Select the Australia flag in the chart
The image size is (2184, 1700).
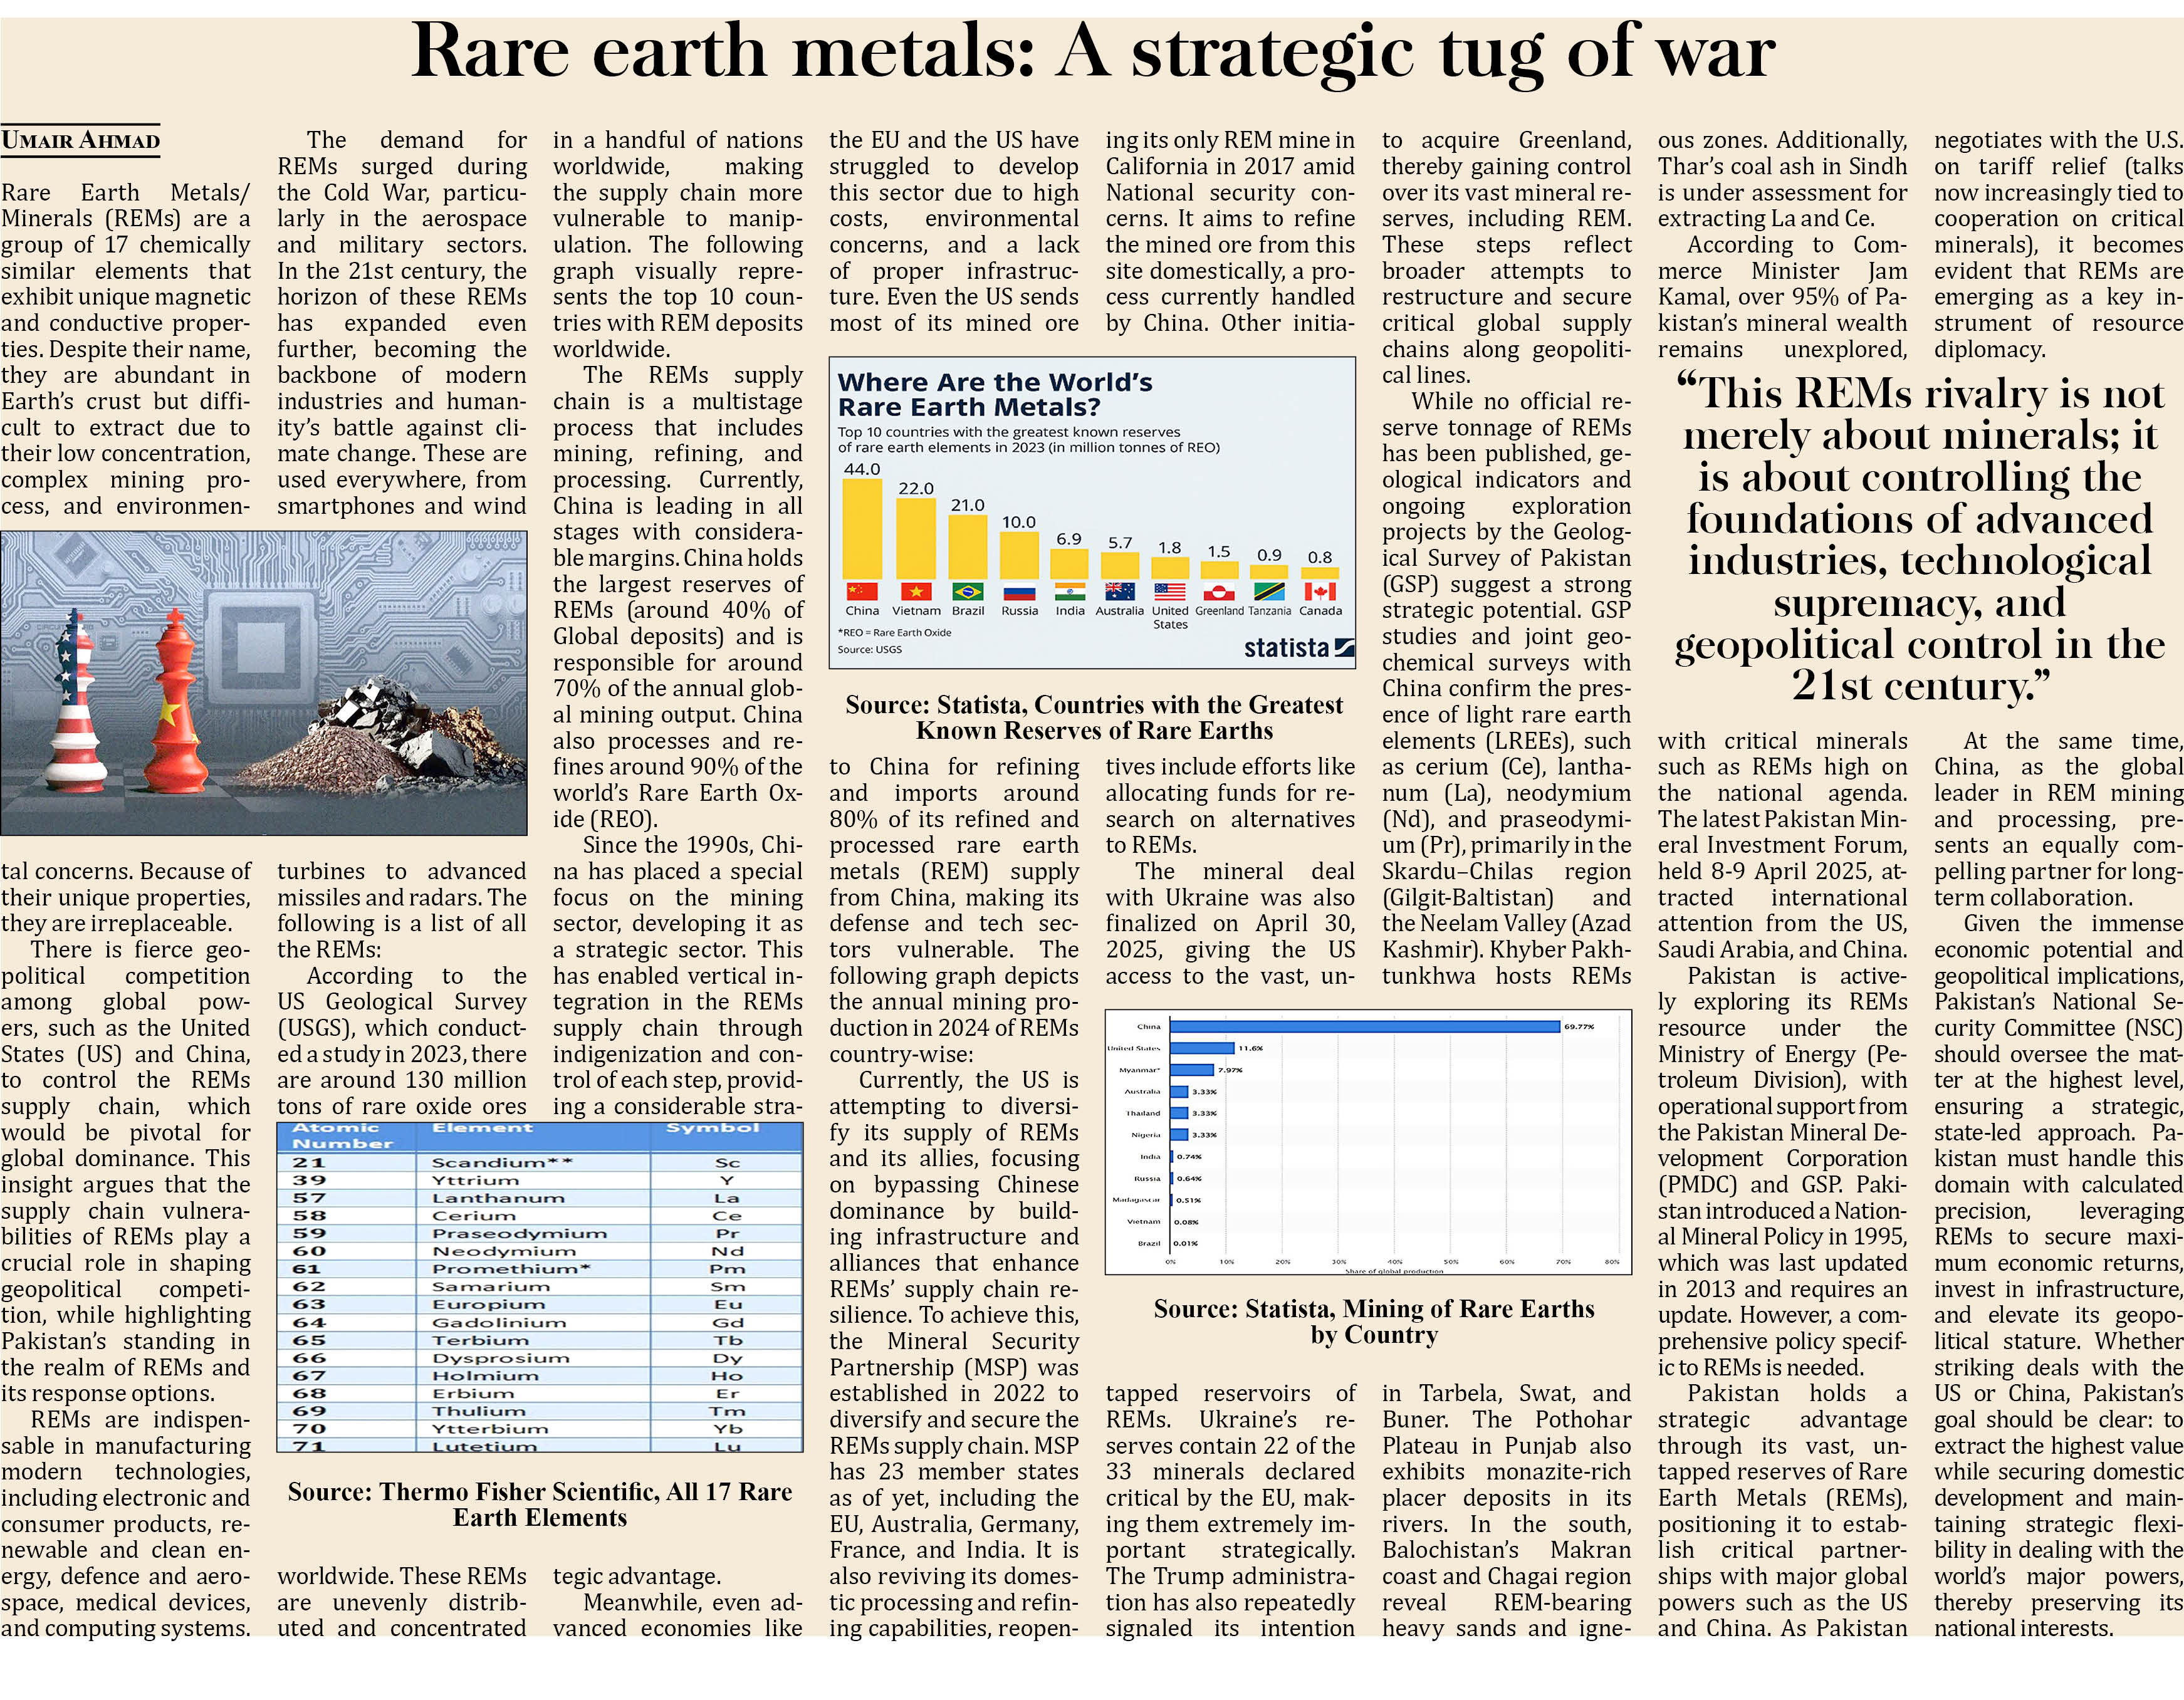(x=1121, y=593)
